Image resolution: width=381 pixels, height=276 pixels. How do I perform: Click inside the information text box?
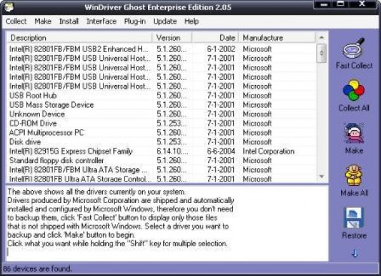[x=167, y=223]
